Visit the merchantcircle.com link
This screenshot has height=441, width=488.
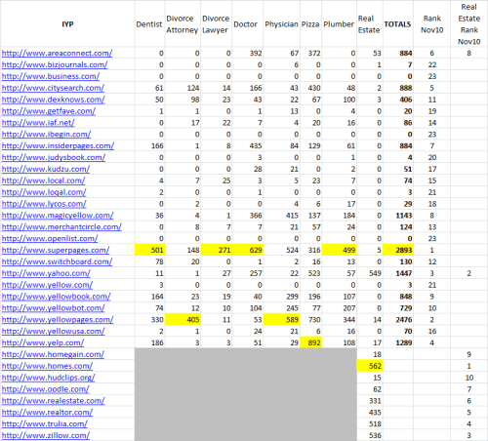pyautogui.click(x=61, y=227)
